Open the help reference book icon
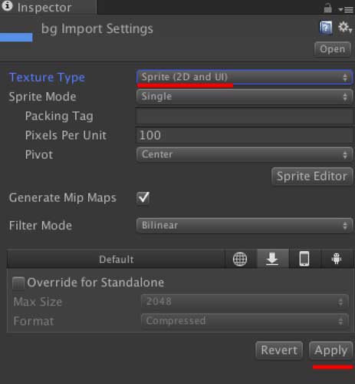Image resolution: width=355 pixels, height=384 pixels. (326, 28)
